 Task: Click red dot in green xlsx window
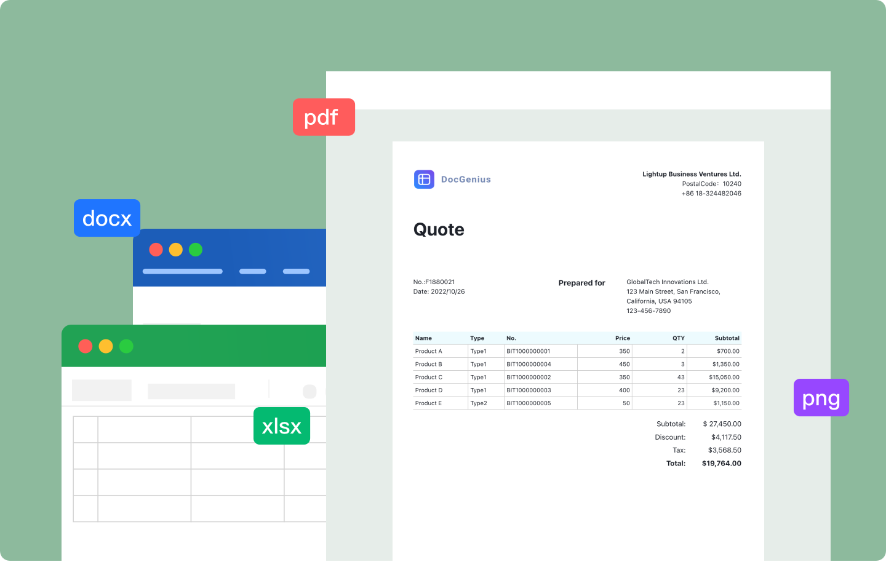pos(86,346)
